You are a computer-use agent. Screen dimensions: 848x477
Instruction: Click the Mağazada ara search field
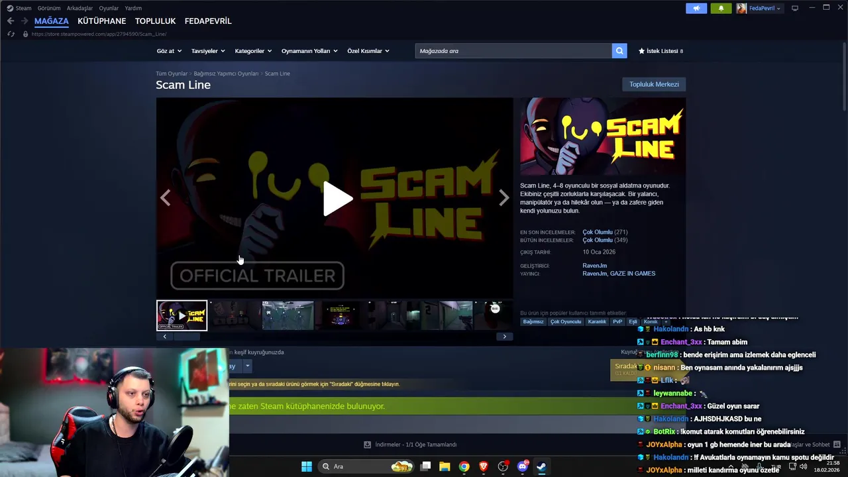513,51
